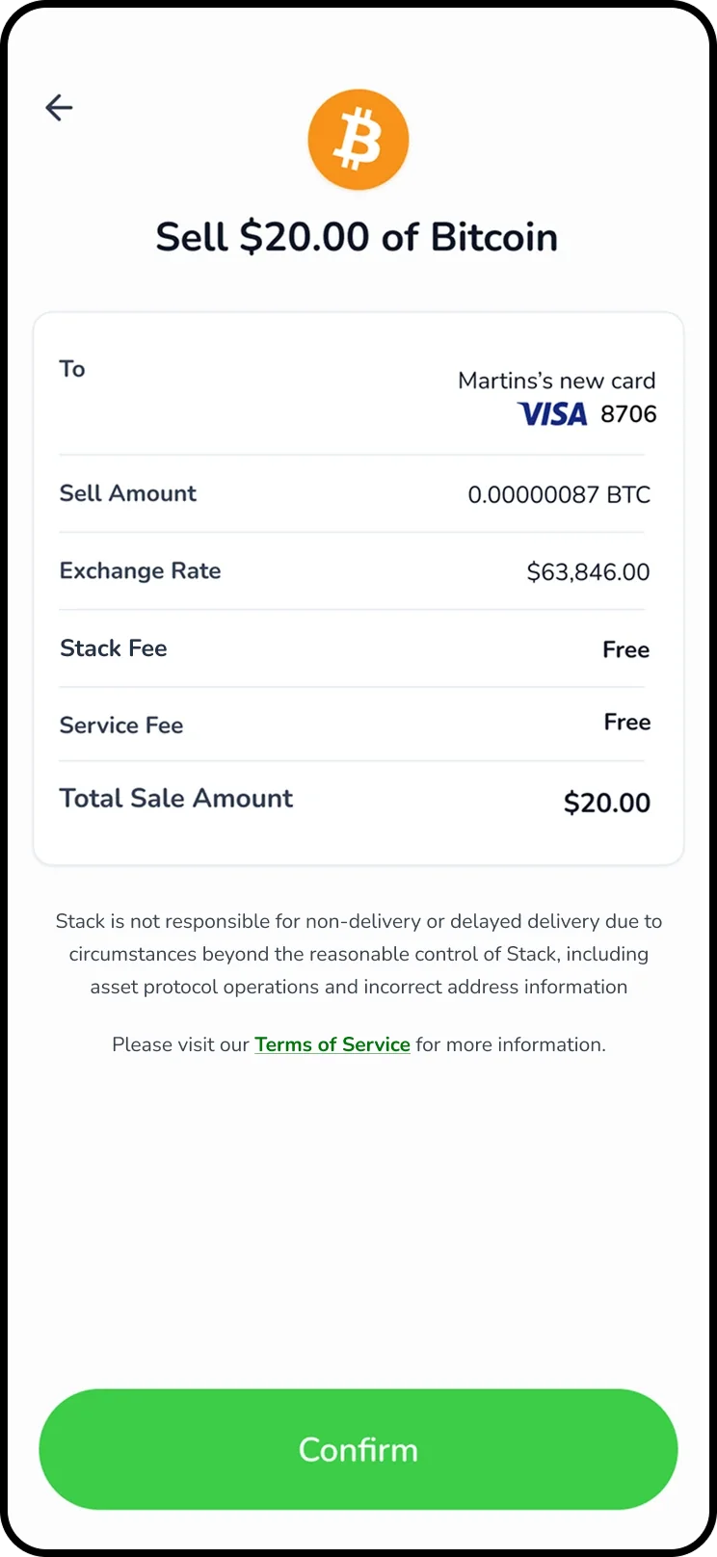Click the VISA card logo

pos(552,414)
